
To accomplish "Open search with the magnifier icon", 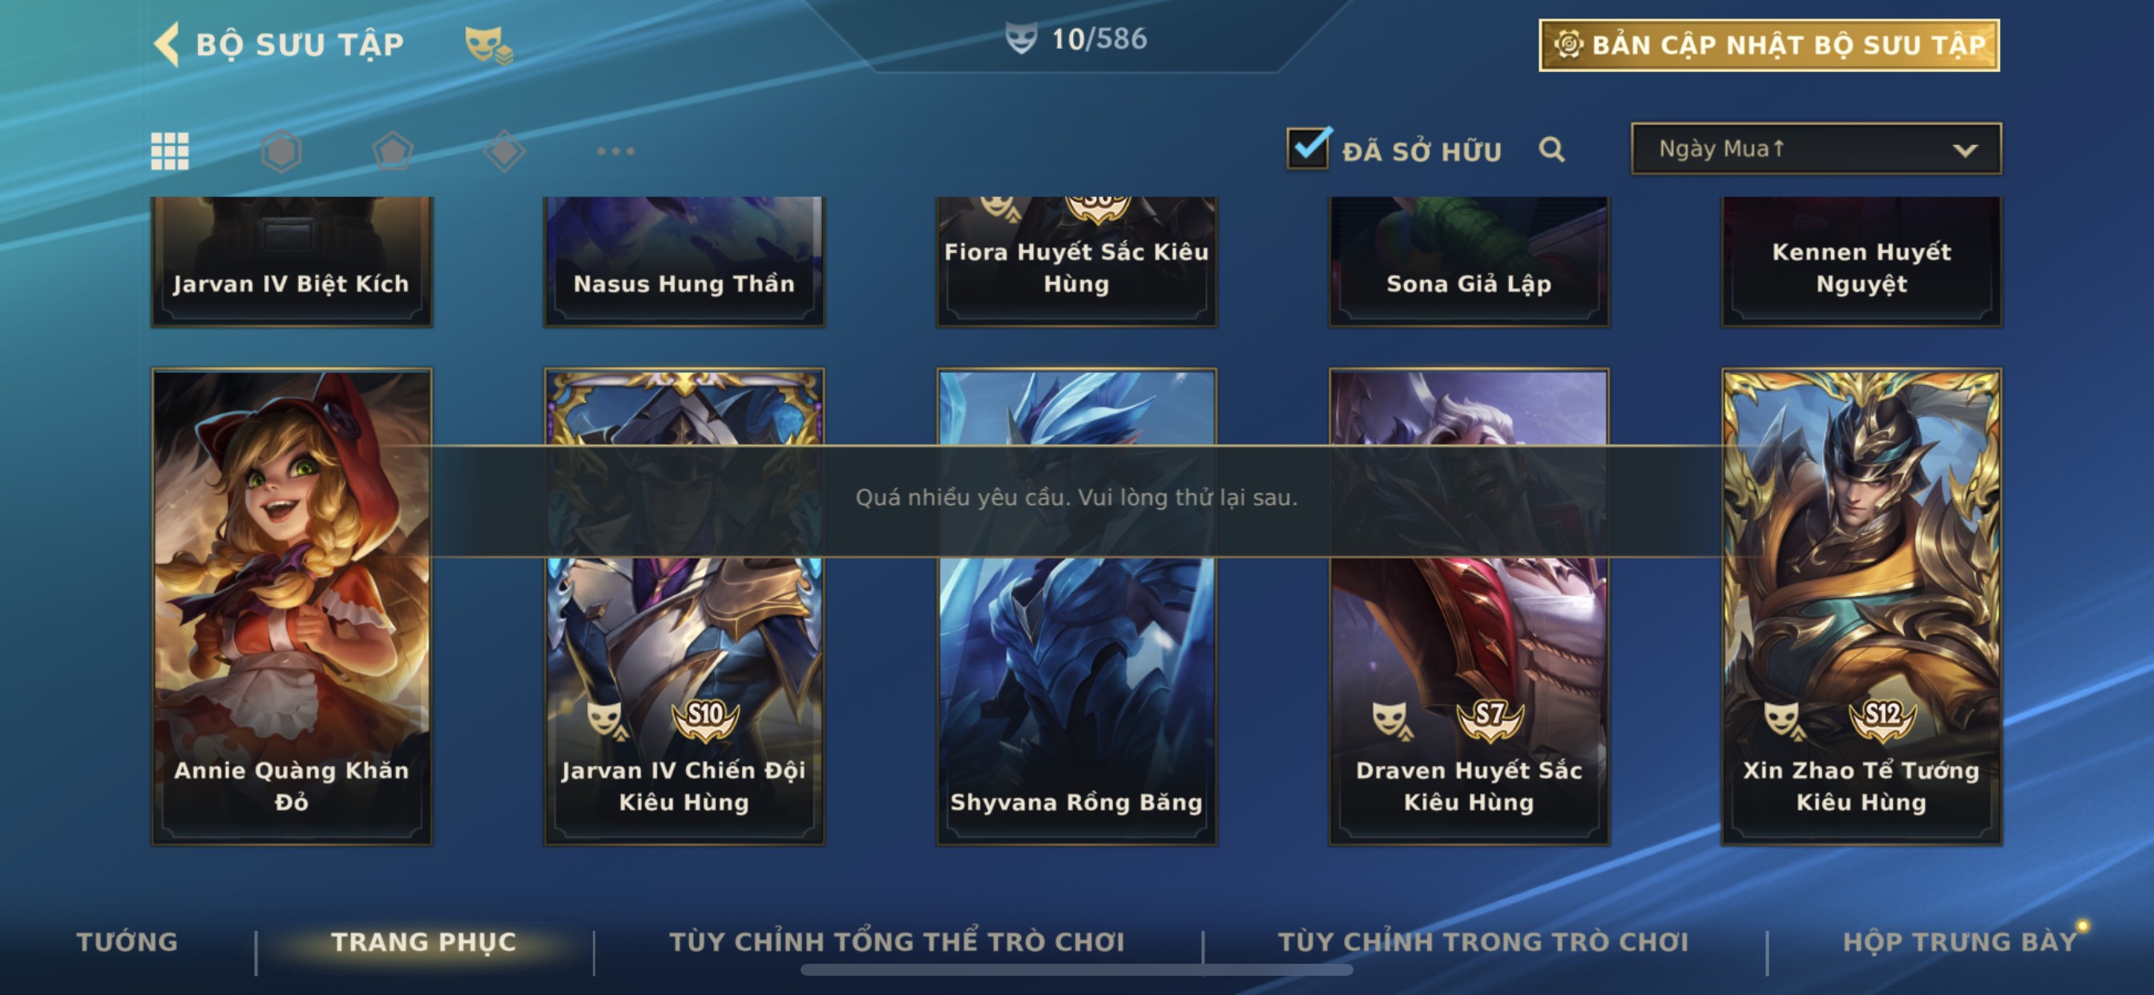I will tap(1552, 150).
